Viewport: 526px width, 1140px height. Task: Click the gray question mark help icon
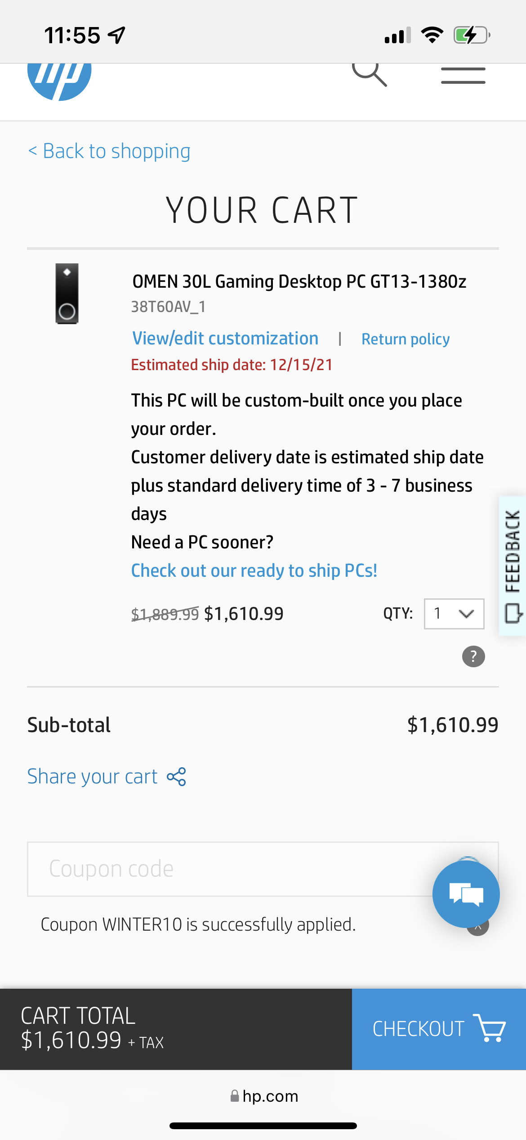tap(473, 656)
